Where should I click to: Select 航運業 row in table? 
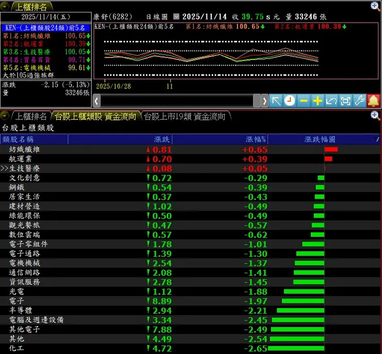click(190, 159)
